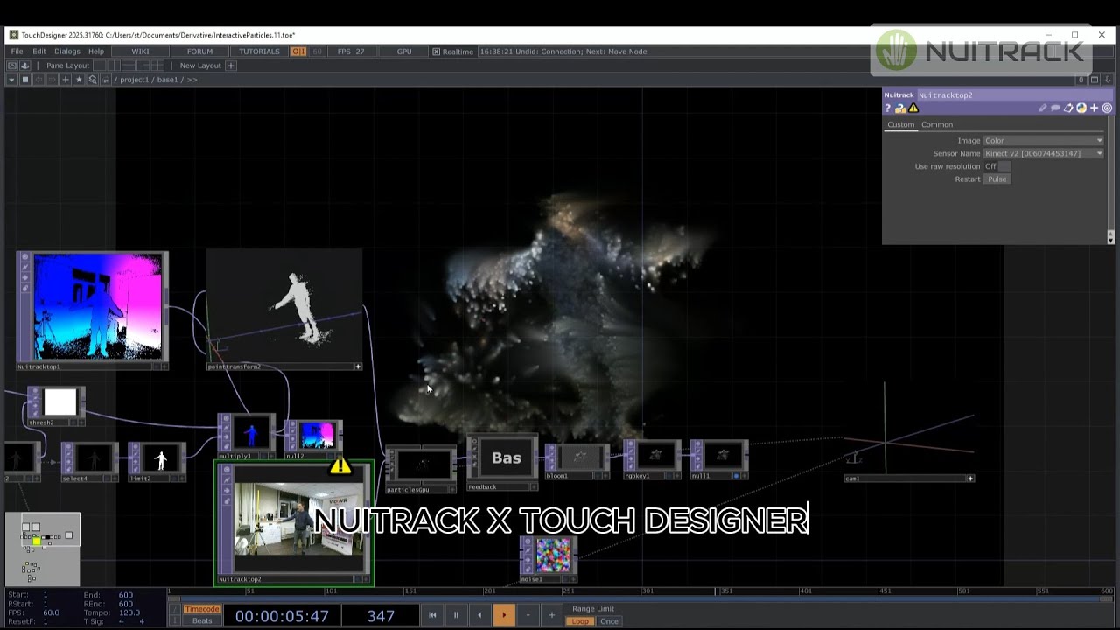Open the File menu

17,52
